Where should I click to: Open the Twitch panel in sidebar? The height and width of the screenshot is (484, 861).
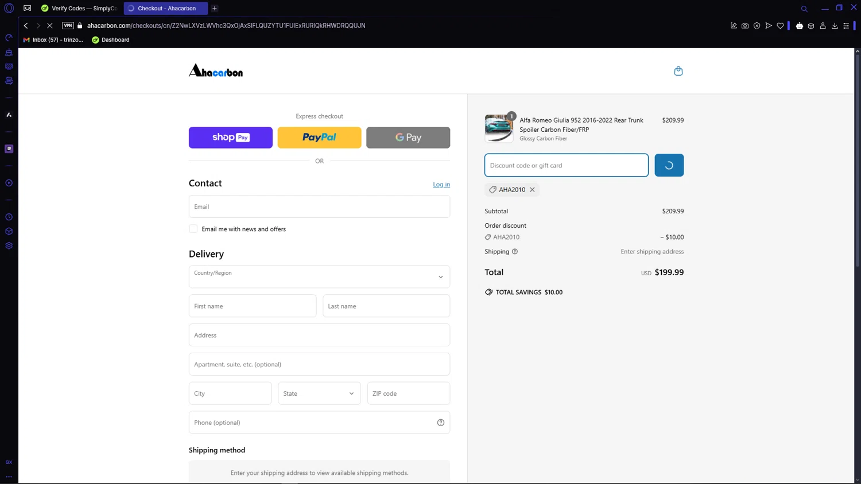tap(9, 149)
